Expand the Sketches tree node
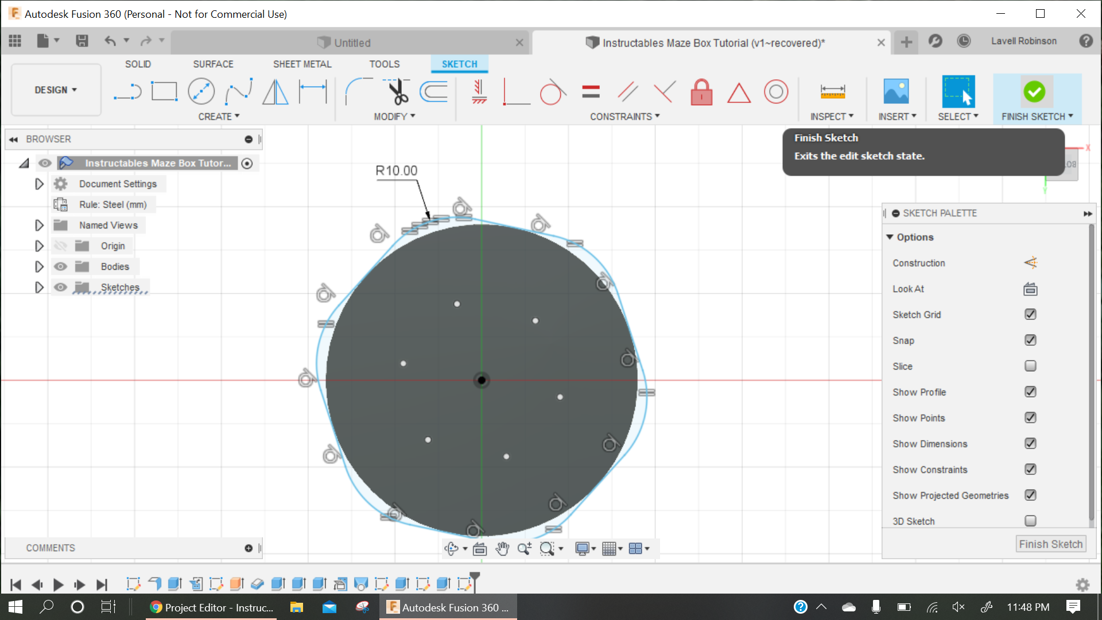Viewport: 1102px width, 620px height. pyautogui.click(x=39, y=288)
